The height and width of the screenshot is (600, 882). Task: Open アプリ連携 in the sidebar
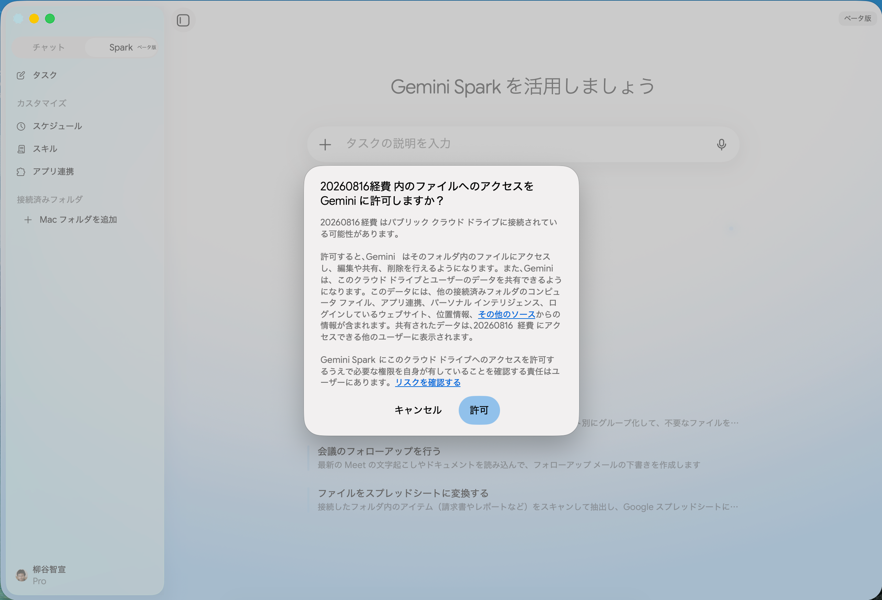pyautogui.click(x=45, y=172)
